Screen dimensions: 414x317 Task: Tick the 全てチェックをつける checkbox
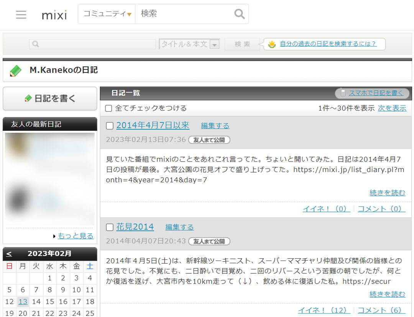(x=108, y=108)
